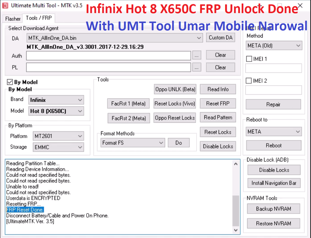Click the Reset FRP button

[x=218, y=104]
